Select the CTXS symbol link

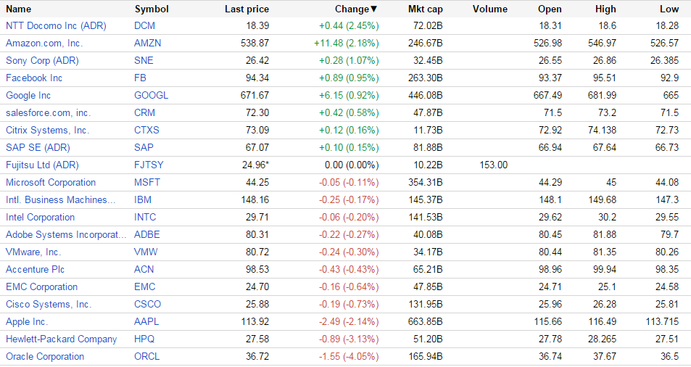point(147,130)
